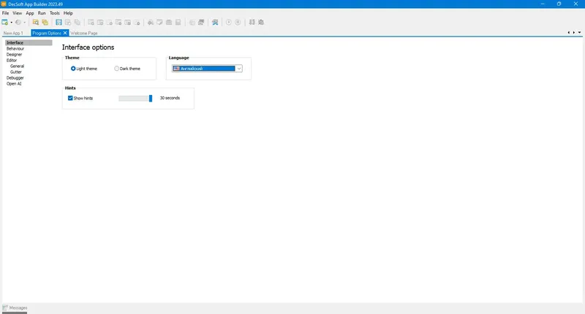The image size is (585, 314).
Task: Click the recent files clock icon
Action: (18, 23)
